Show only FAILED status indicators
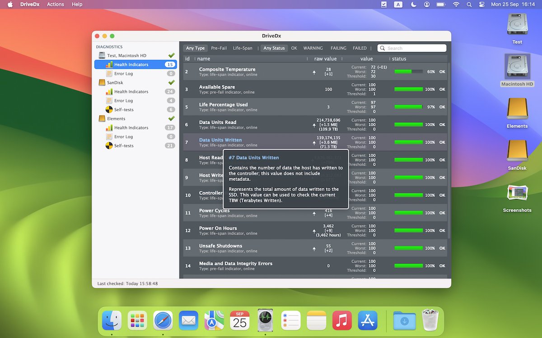Screen dimensions: 542x338 (x=360, y=48)
